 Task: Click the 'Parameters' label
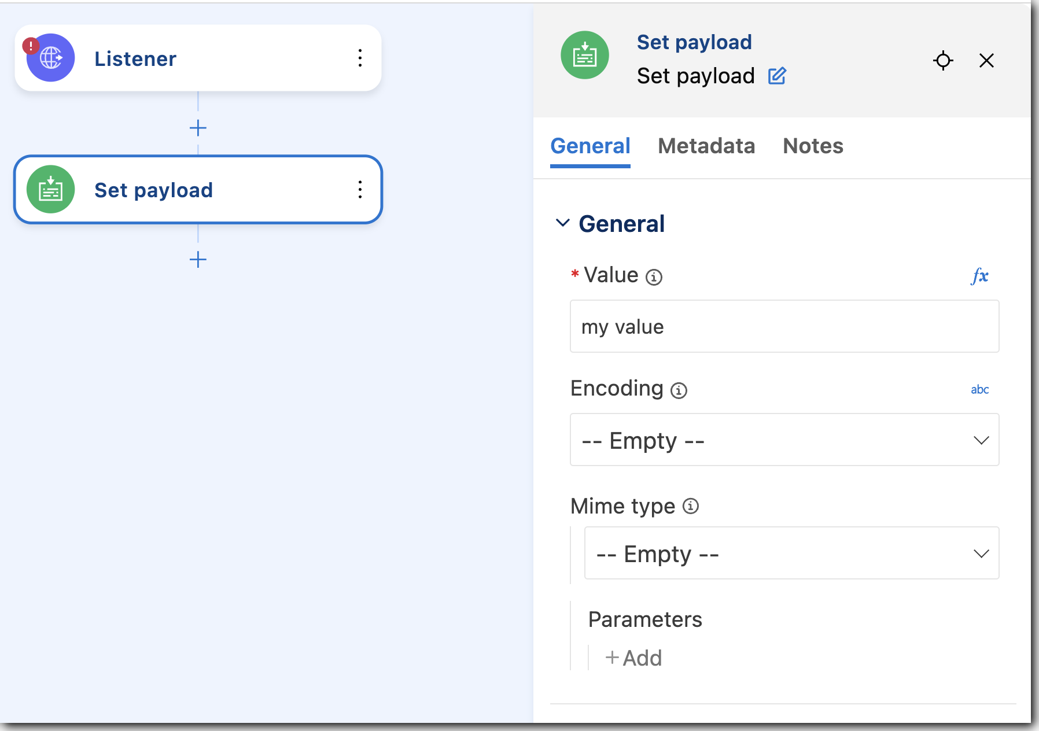coord(645,619)
